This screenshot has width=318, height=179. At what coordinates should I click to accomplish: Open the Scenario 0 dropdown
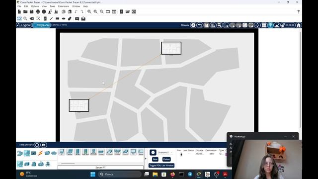165,153
